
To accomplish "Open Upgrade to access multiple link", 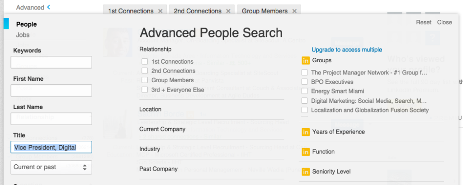I will coord(347,50).
